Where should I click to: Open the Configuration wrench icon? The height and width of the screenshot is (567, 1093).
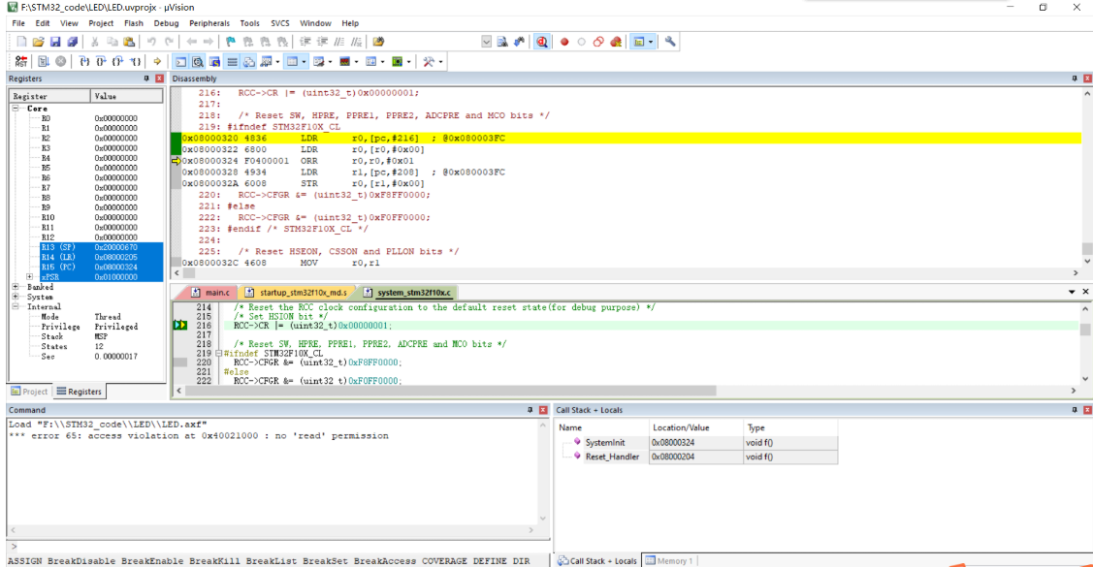[x=670, y=42]
